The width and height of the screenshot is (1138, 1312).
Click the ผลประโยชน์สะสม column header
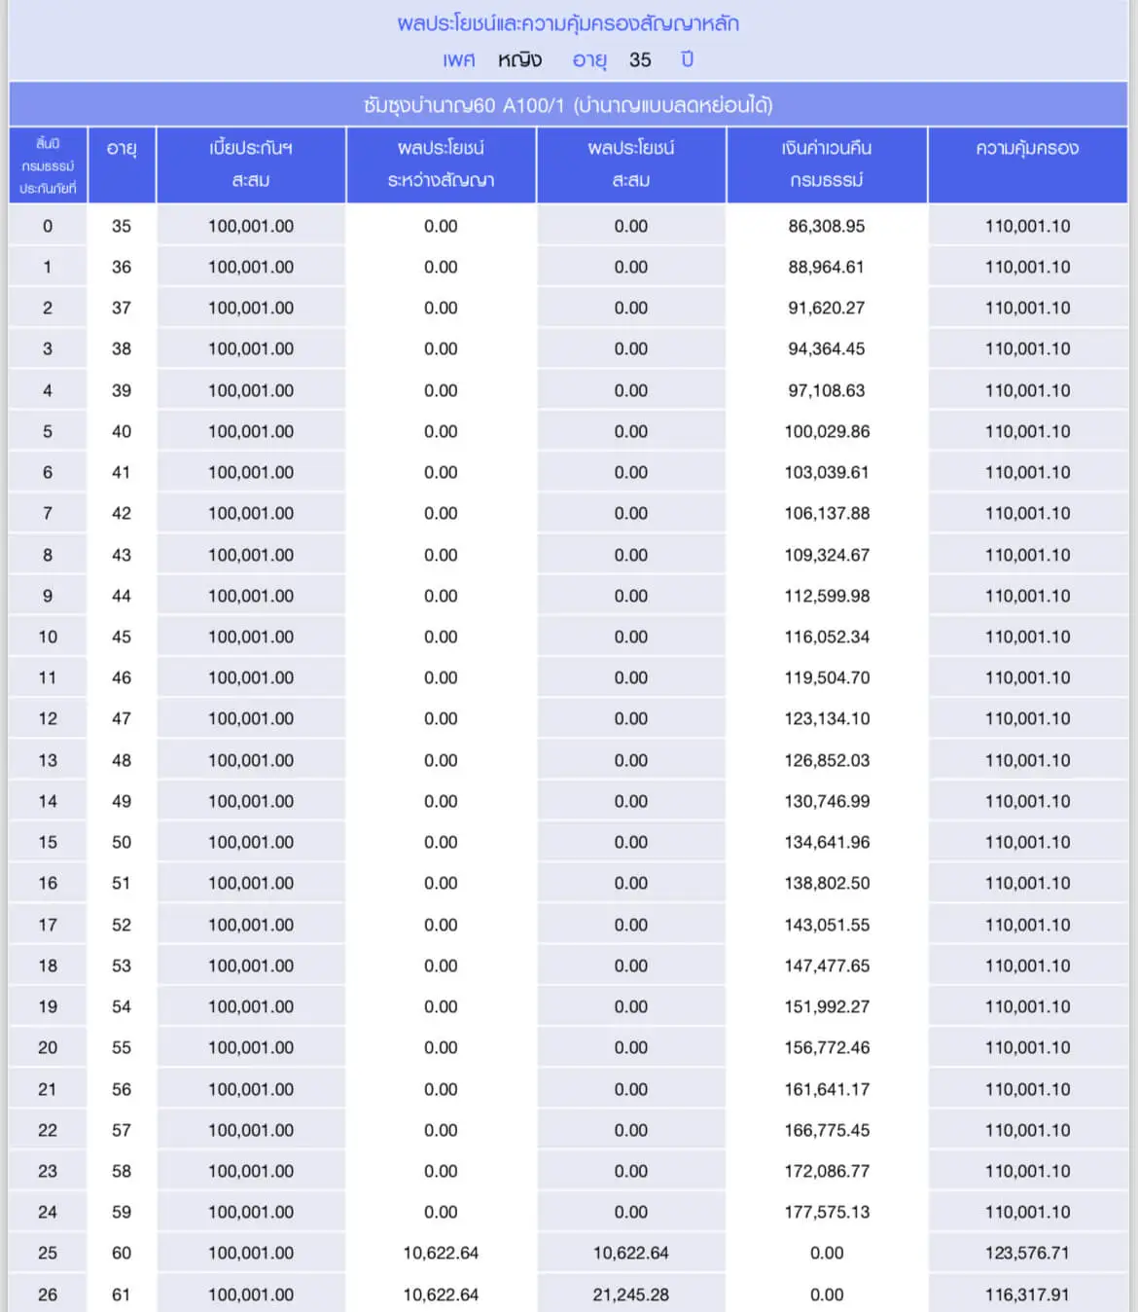[630, 164]
